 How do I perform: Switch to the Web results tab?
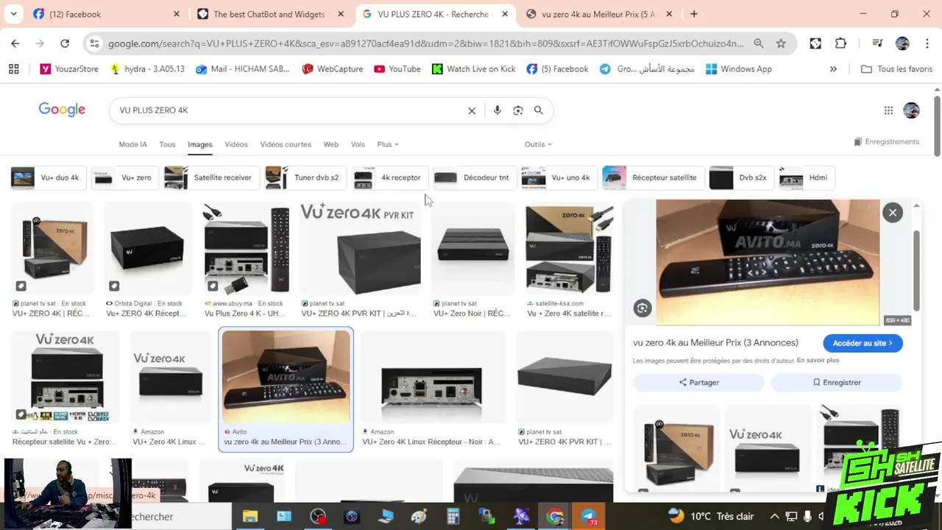pos(331,144)
